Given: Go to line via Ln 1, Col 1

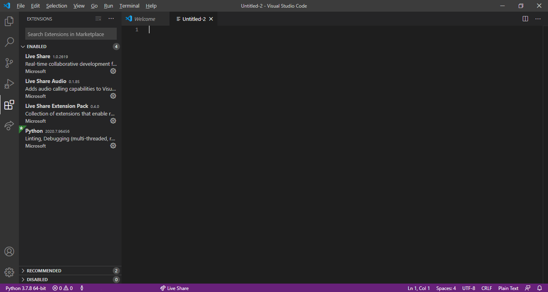Looking at the screenshot, I should click(419, 288).
